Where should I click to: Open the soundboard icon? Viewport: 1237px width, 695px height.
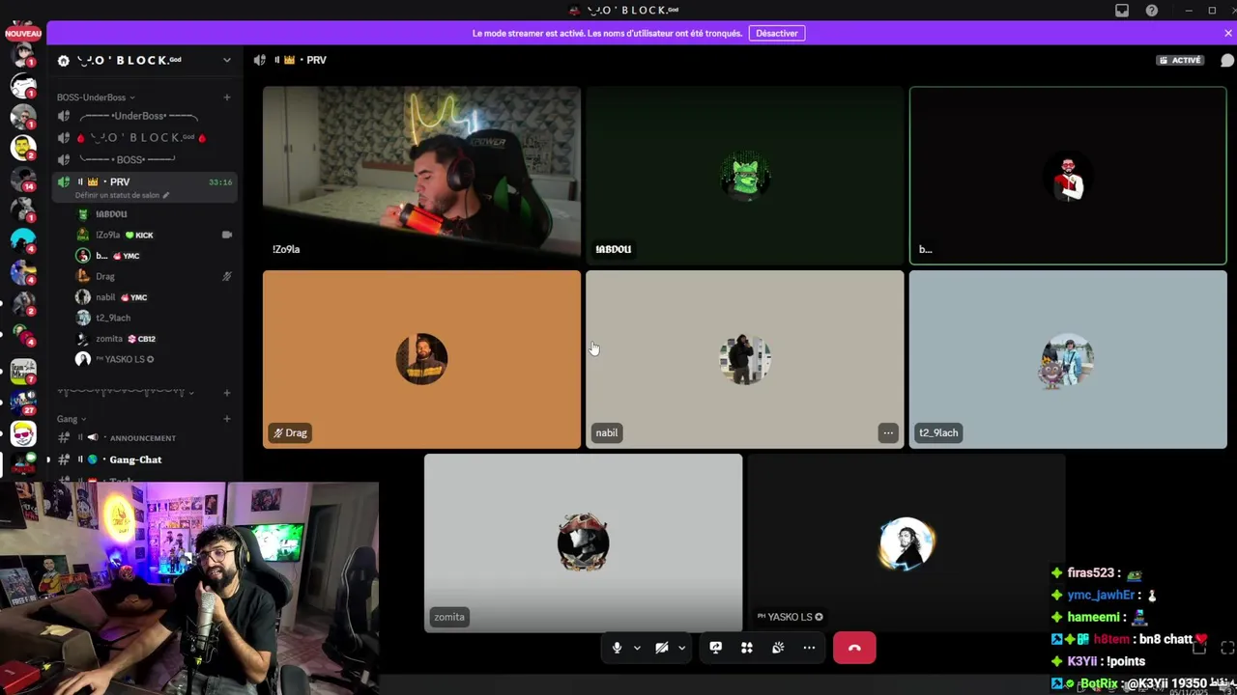(778, 648)
